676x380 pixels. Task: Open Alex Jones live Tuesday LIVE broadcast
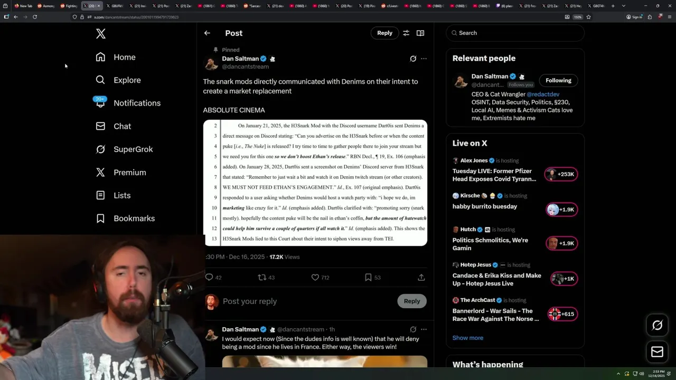tap(494, 175)
